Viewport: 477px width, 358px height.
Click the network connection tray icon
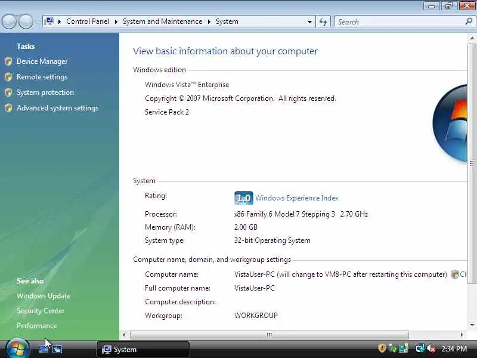coord(420,348)
